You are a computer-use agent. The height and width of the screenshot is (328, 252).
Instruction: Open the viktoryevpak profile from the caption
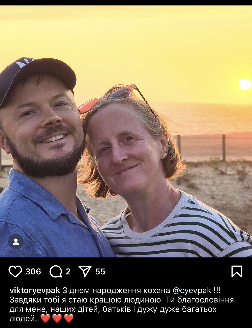point(35,290)
